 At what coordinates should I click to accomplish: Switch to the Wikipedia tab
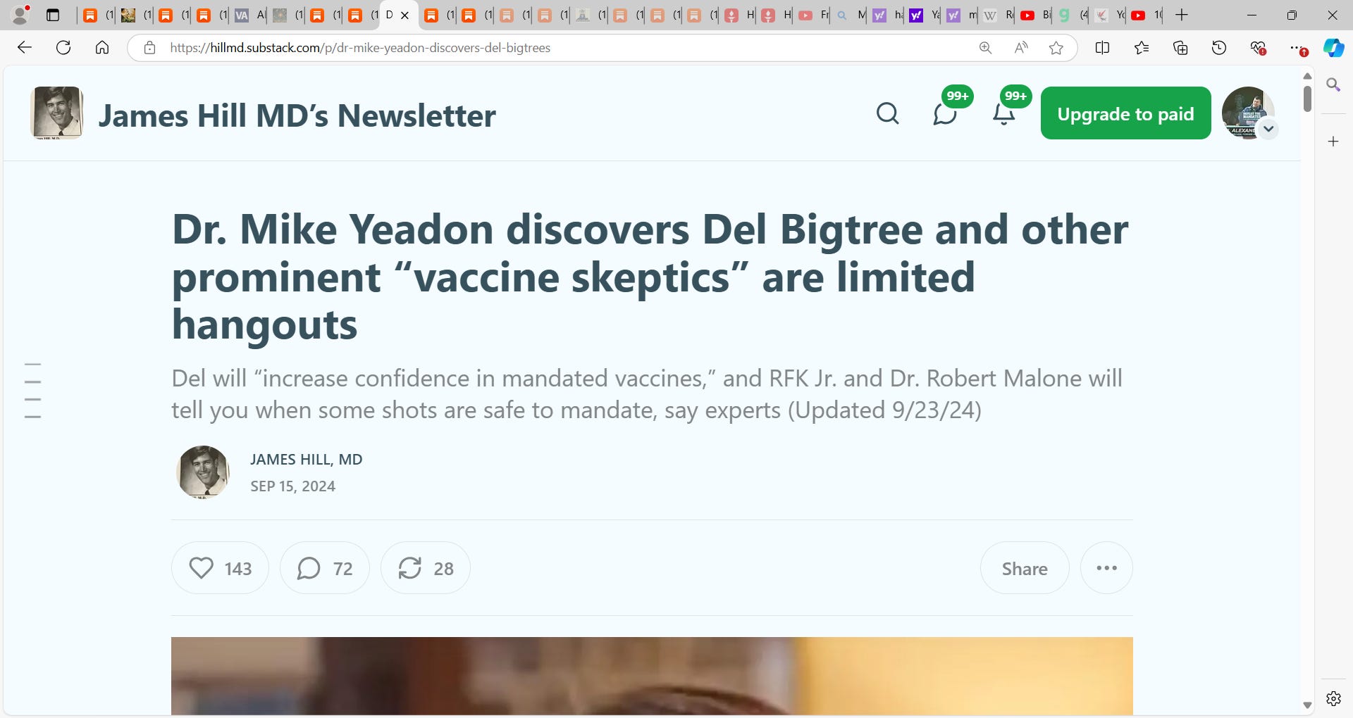pos(998,15)
